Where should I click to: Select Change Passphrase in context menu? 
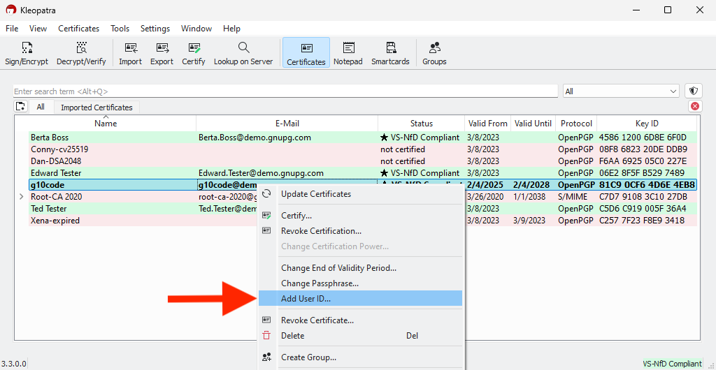click(361, 283)
